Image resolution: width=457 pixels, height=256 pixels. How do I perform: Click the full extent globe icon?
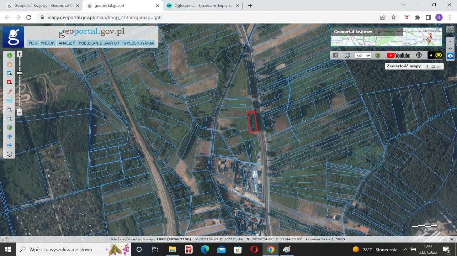coord(10,127)
